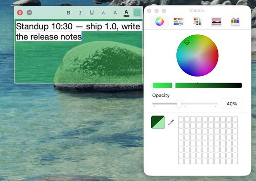This screenshot has height=181, width=256.
Task: Activate the eyedropper color picker
Action: (x=171, y=122)
